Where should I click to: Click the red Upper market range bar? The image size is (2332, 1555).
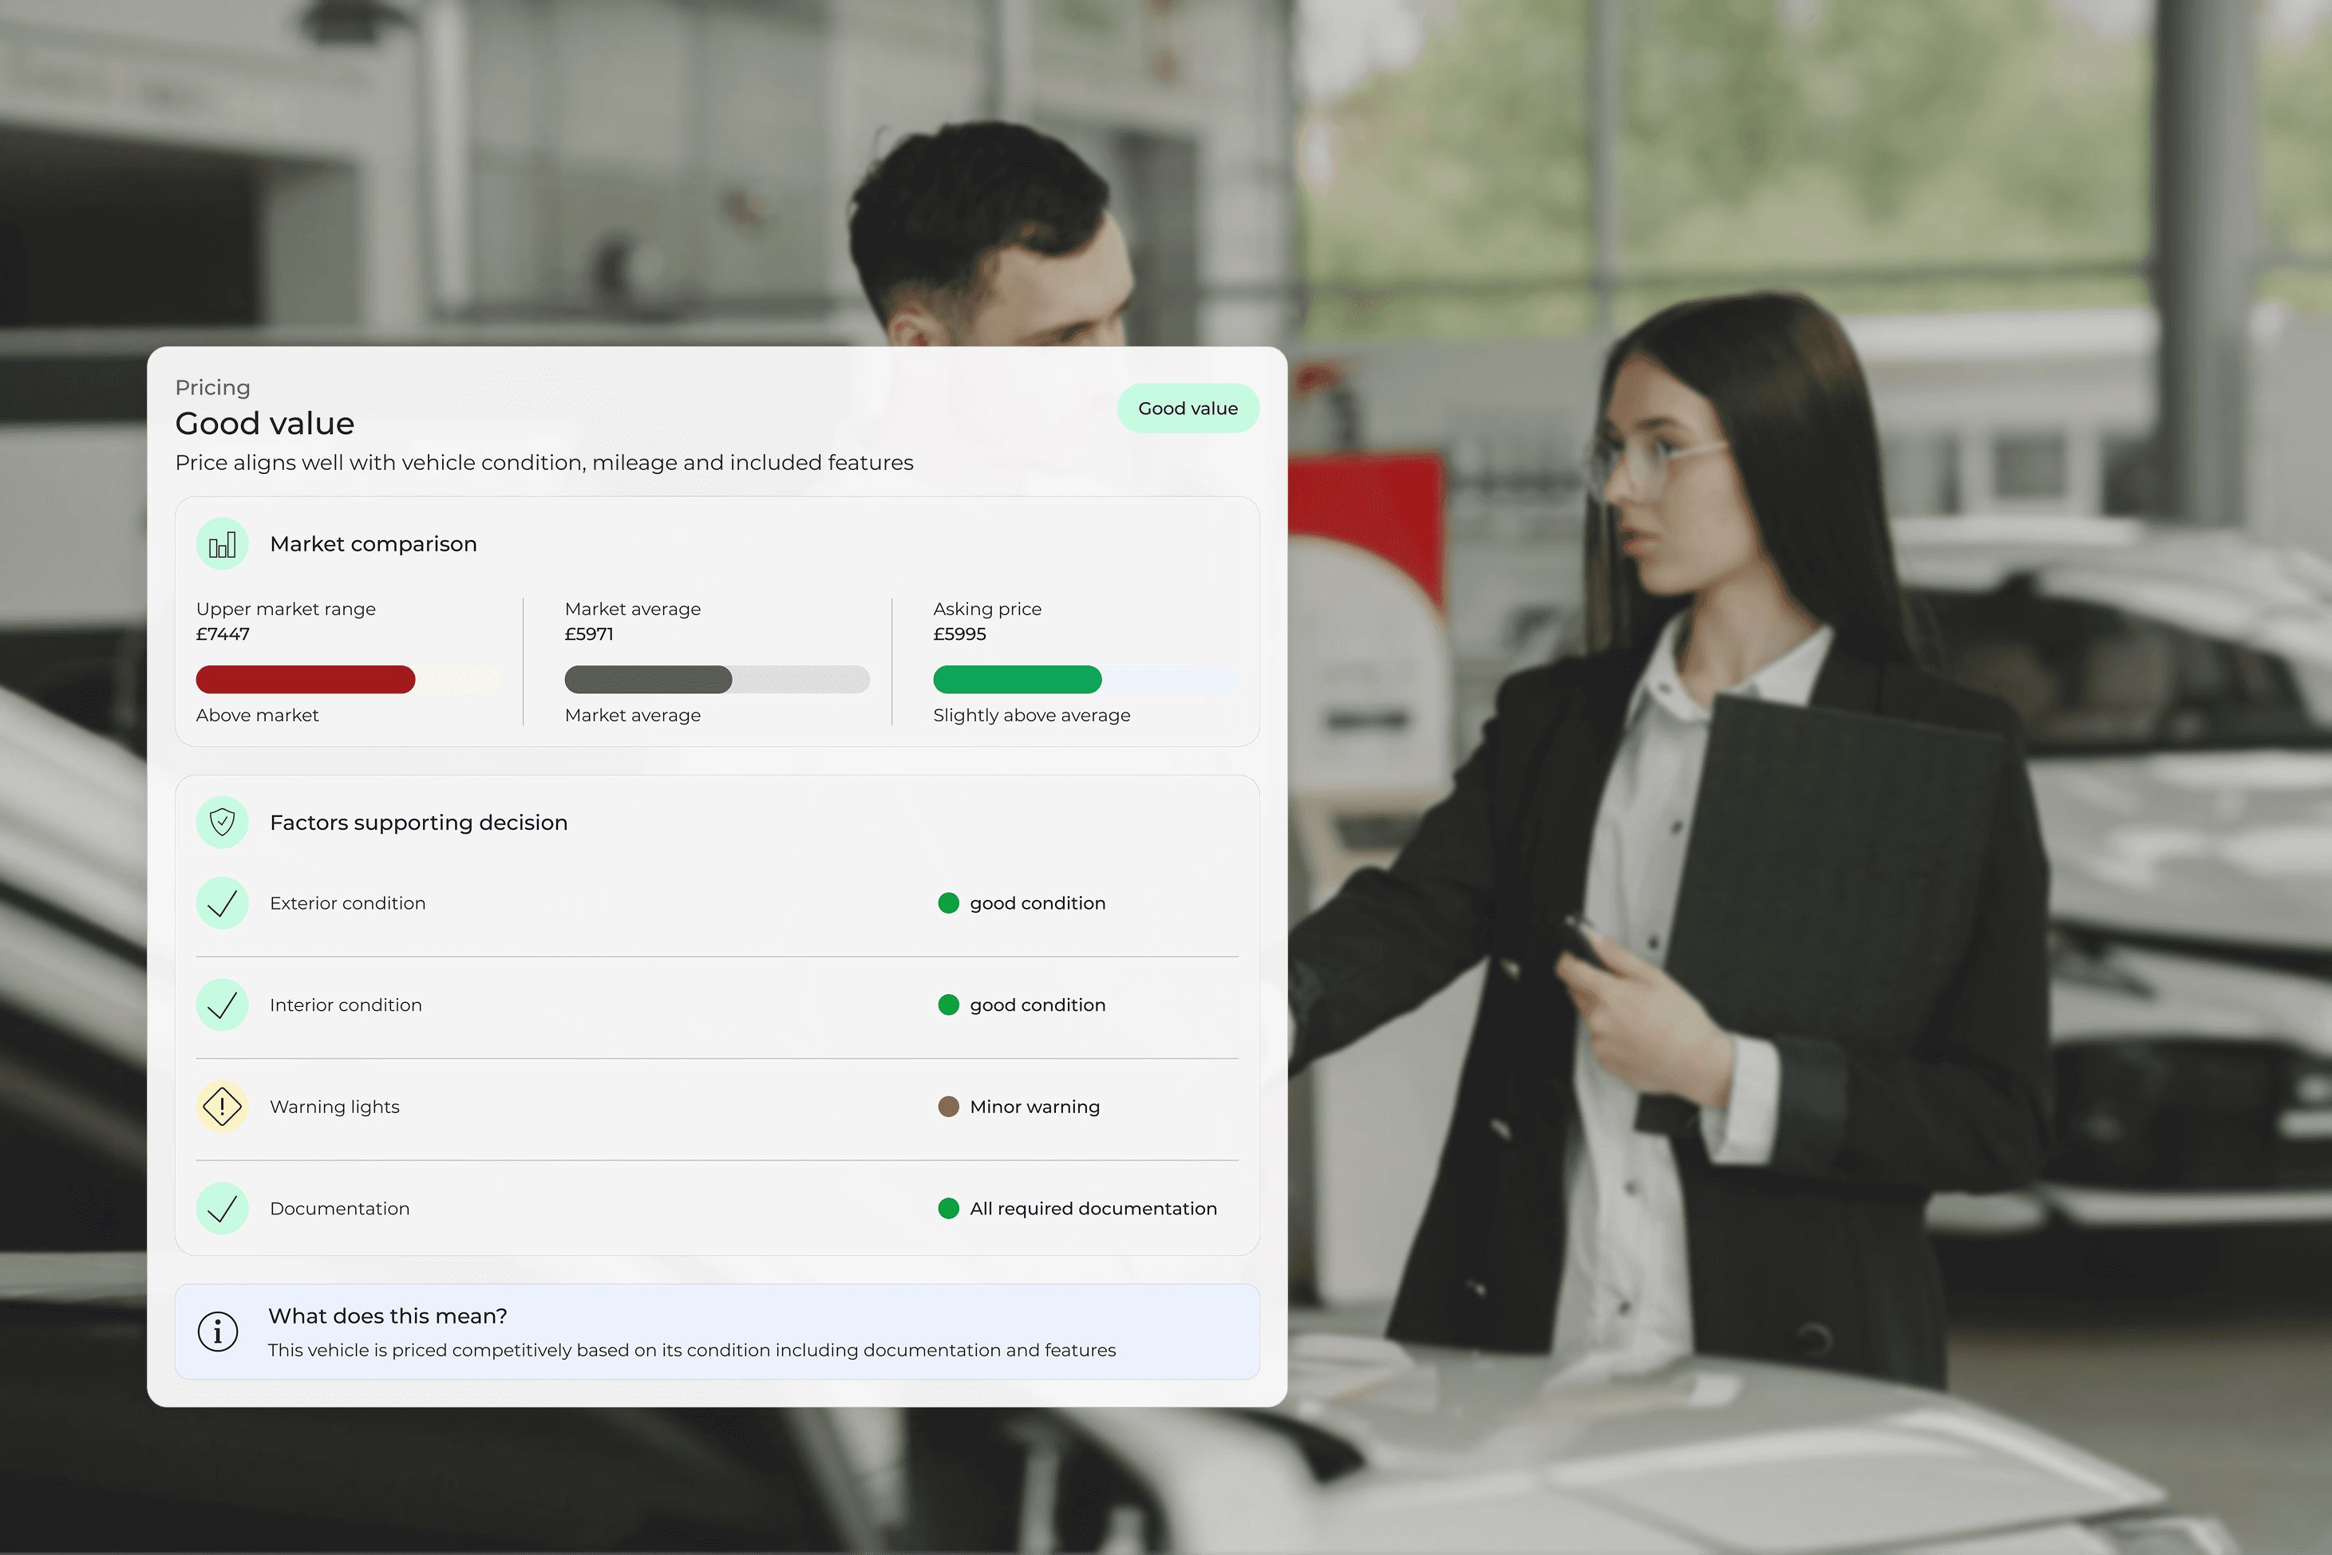point(306,679)
